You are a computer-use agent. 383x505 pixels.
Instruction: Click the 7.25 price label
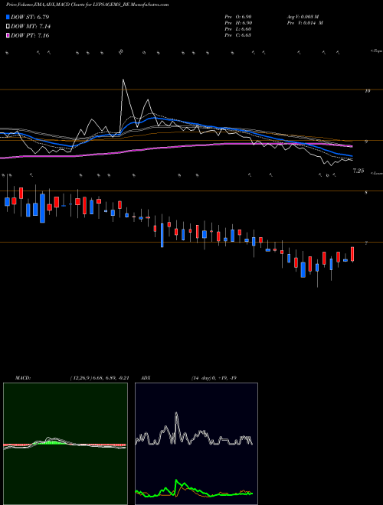(x=358, y=171)
